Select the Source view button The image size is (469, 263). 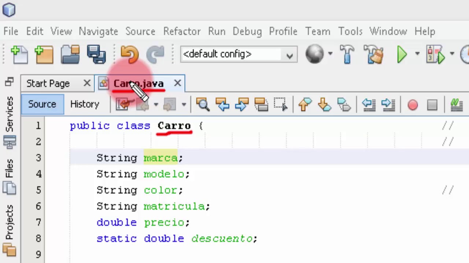point(42,104)
